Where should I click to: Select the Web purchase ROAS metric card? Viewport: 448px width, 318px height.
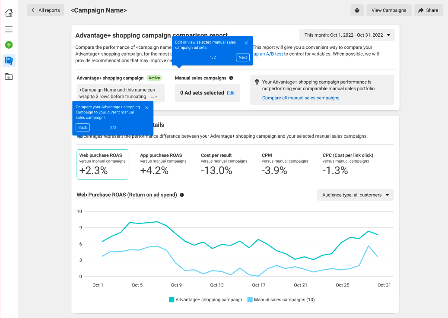(102, 164)
